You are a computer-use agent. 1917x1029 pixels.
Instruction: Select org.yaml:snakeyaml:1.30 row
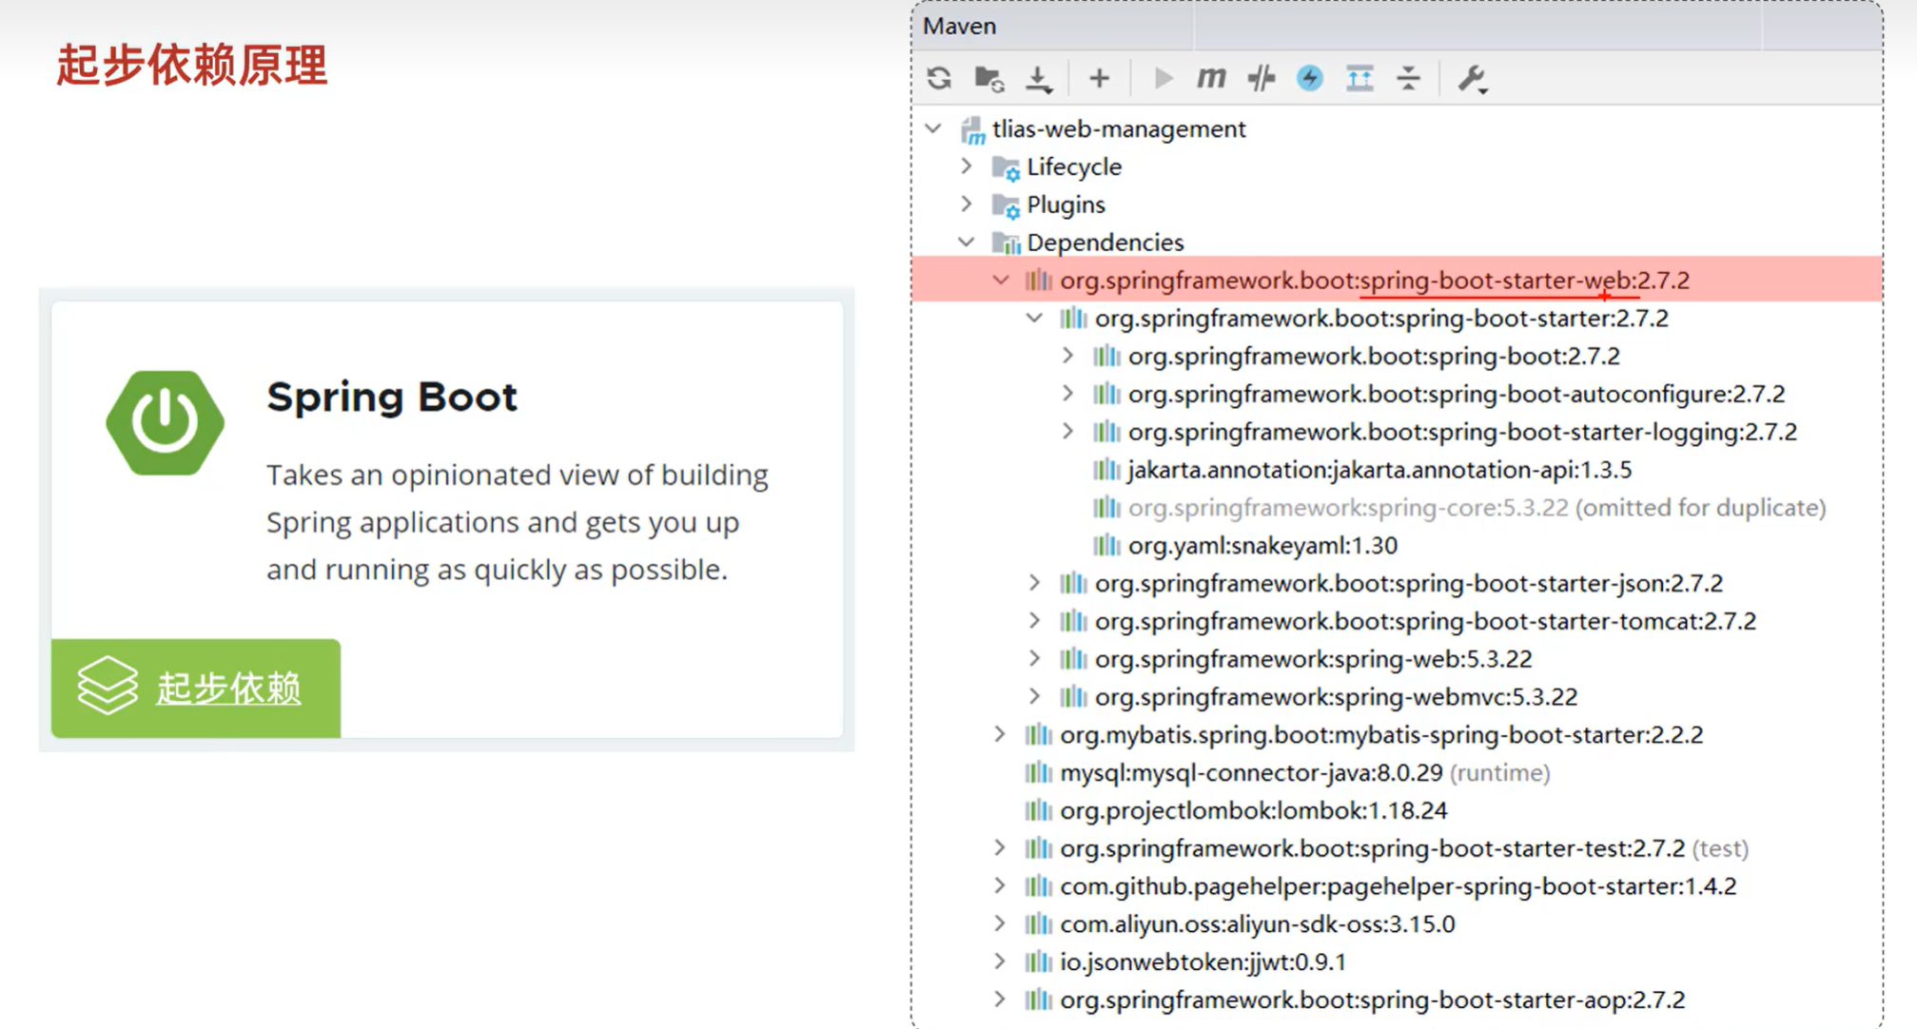(x=1397, y=545)
